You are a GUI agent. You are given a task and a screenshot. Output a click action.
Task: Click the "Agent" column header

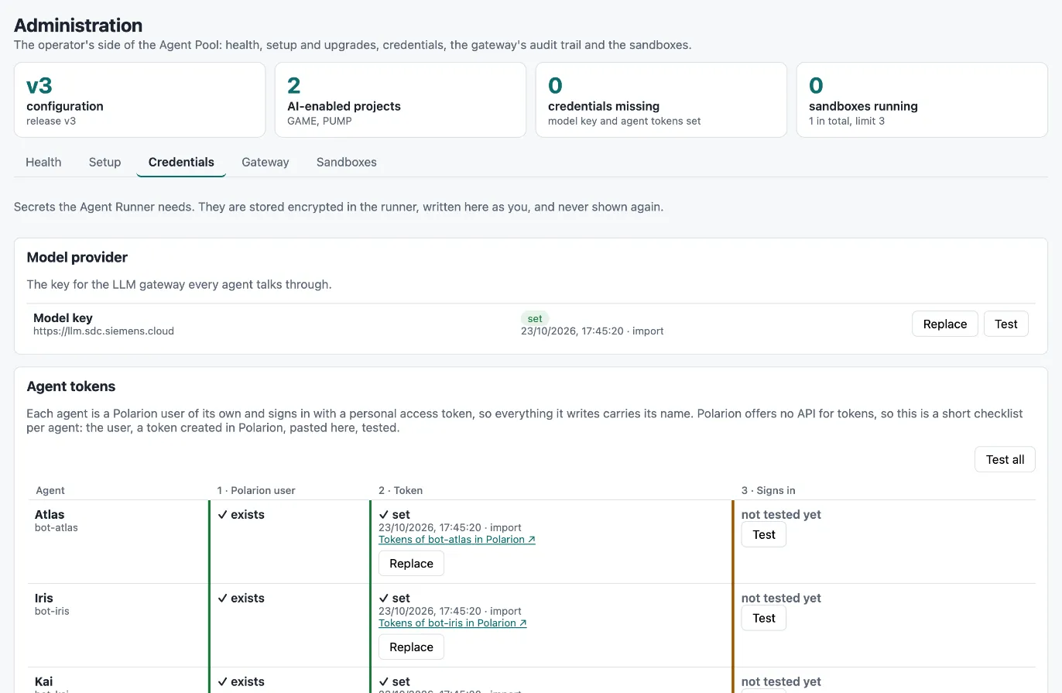[x=51, y=490]
